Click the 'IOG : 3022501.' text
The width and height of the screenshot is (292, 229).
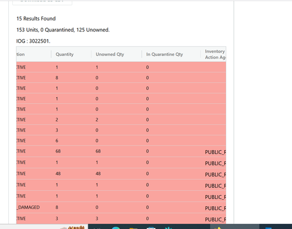click(33, 41)
